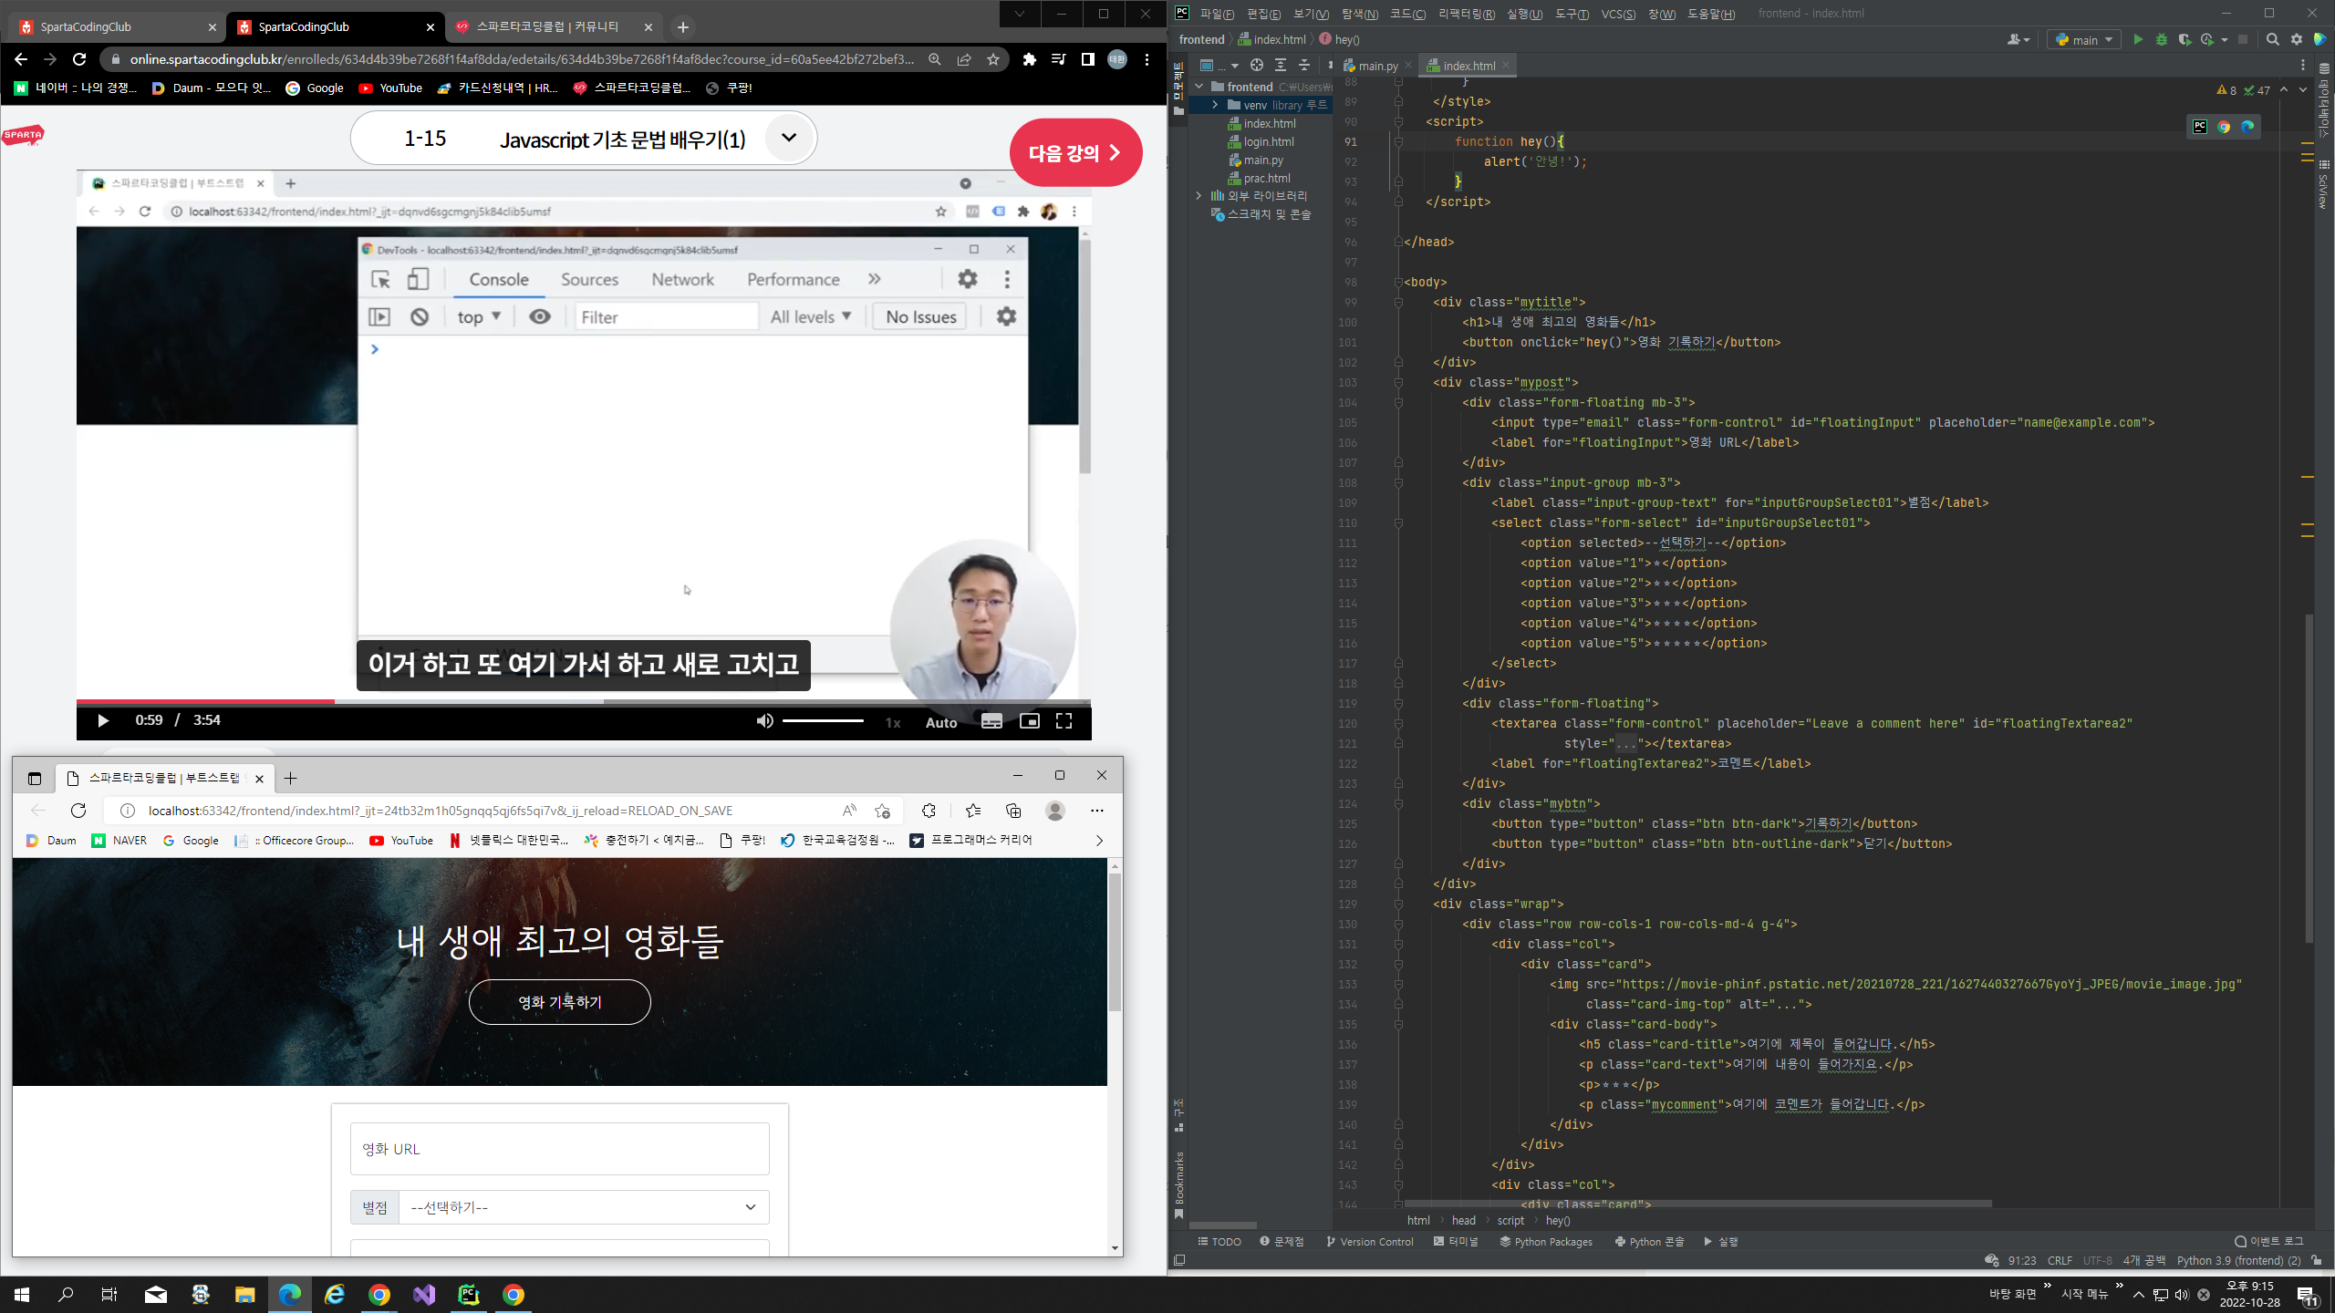
Task: Collapse the frontend project folder
Action: (1199, 87)
